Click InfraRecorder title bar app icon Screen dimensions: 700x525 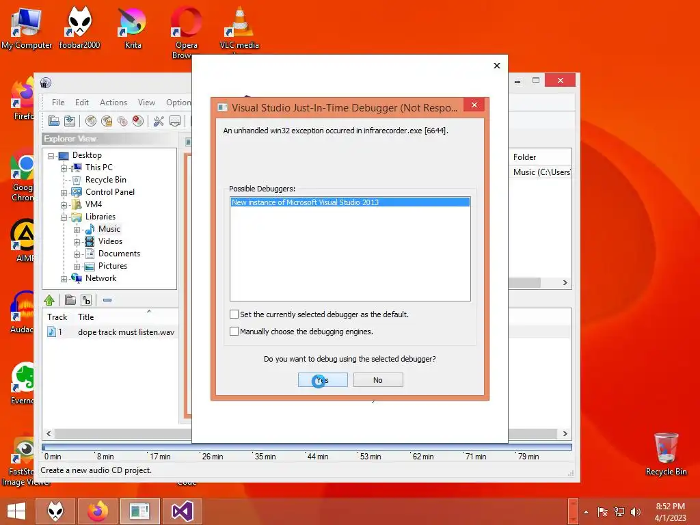pyautogui.click(x=46, y=83)
